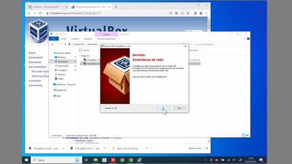Switch Explorer to details view icon
The height and width of the screenshot is (164, 292).
[244, 135]
